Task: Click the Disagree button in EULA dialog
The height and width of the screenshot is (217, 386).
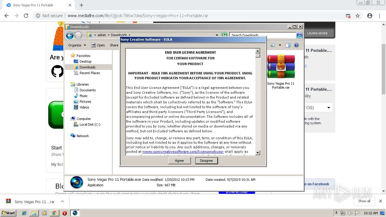Action: [x=206, y=161]
